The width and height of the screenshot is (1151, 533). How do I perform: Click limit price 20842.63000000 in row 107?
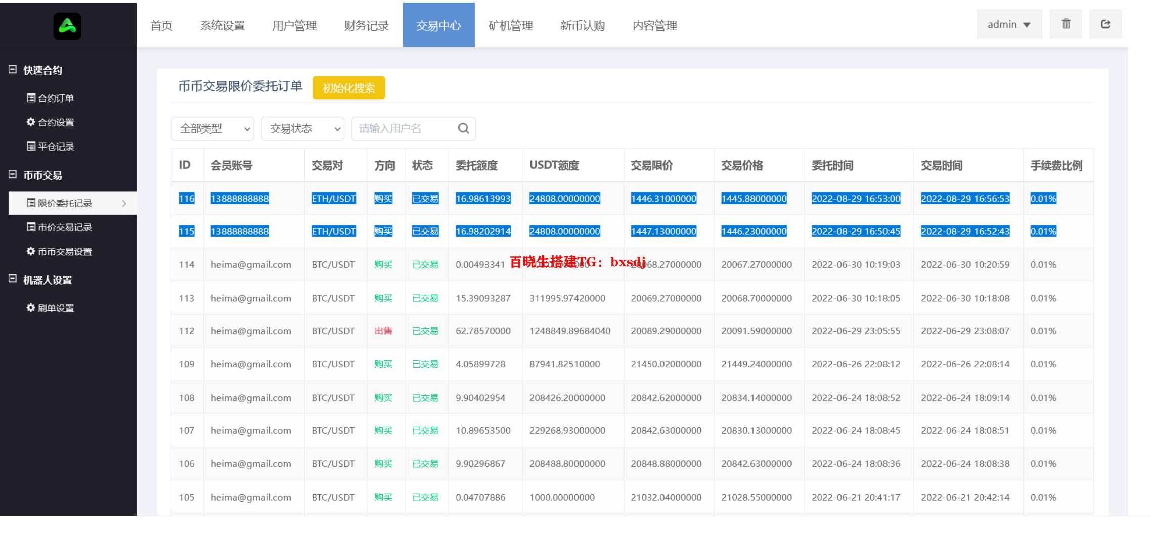tap(666, 430)
